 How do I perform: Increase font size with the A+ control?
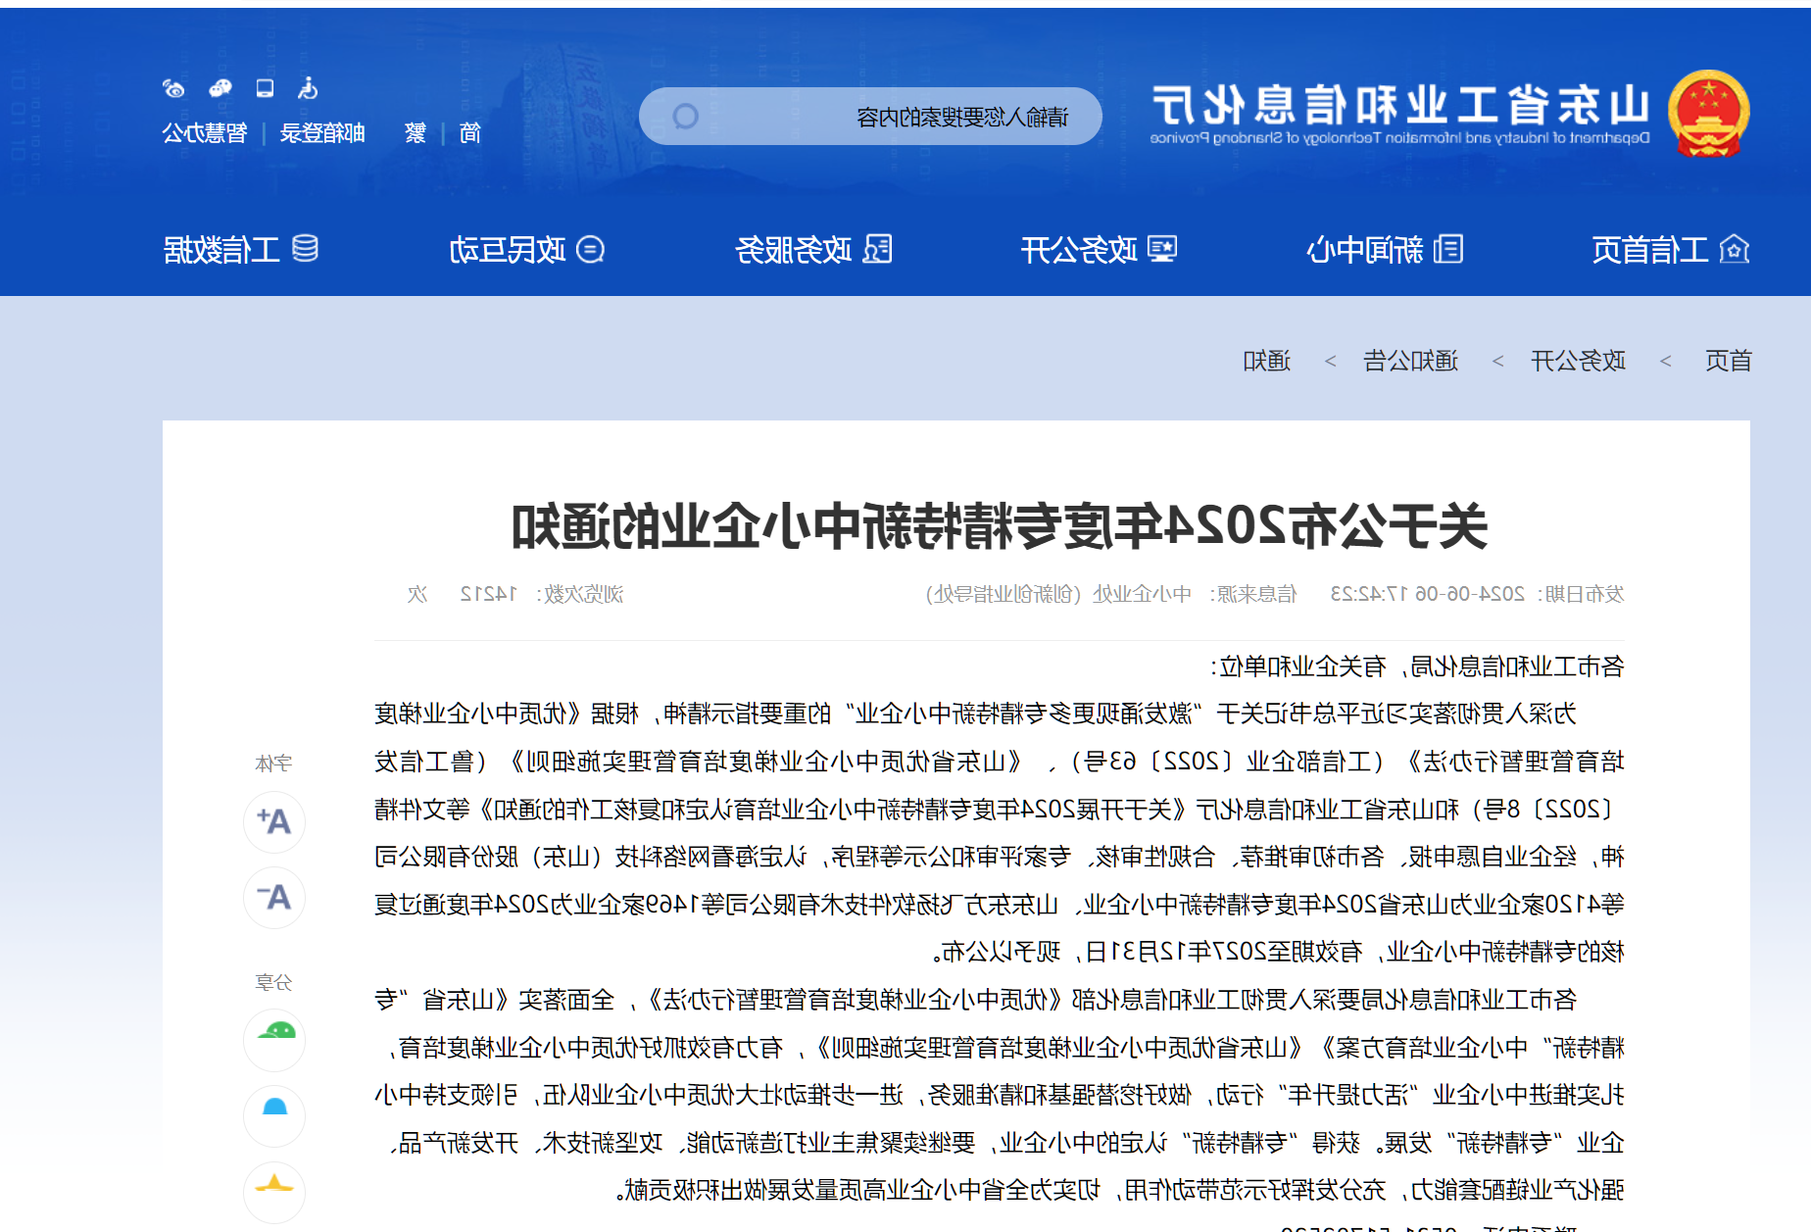[x=274, y=822]
